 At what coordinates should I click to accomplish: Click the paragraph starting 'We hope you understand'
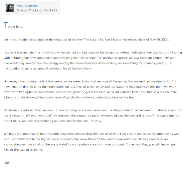click(91, 142)
